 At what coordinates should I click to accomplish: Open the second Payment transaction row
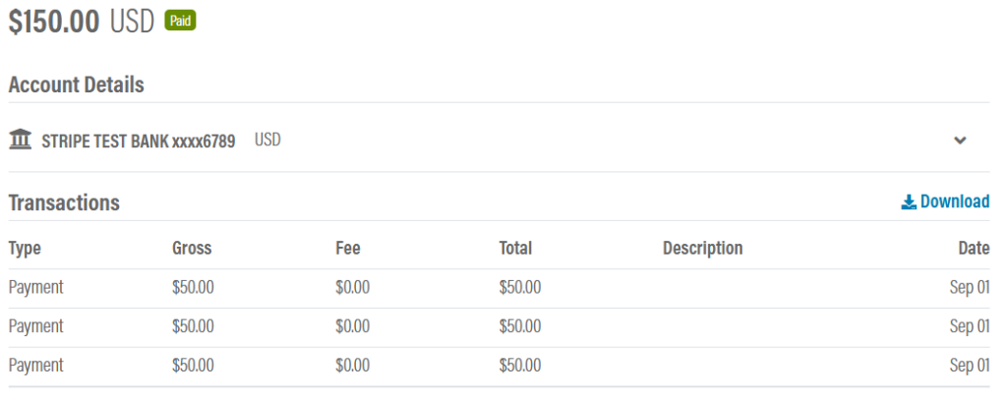499,327
